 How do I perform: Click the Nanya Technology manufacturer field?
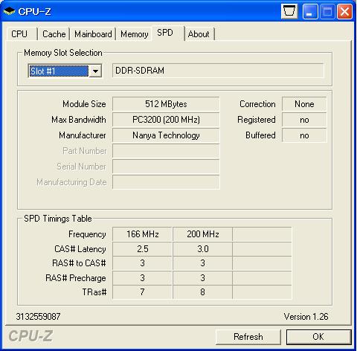pyautogui.click(x=166, y=135)
